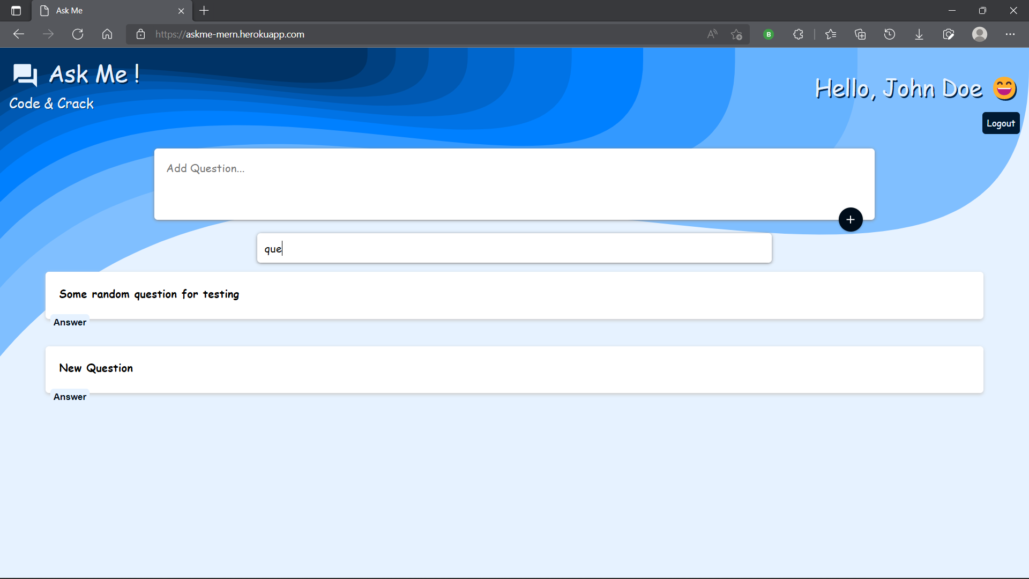Screen dimensions: 1029x579
Task: Open the browser settings ellipsis menu
Action: (x=1010, y=34)
